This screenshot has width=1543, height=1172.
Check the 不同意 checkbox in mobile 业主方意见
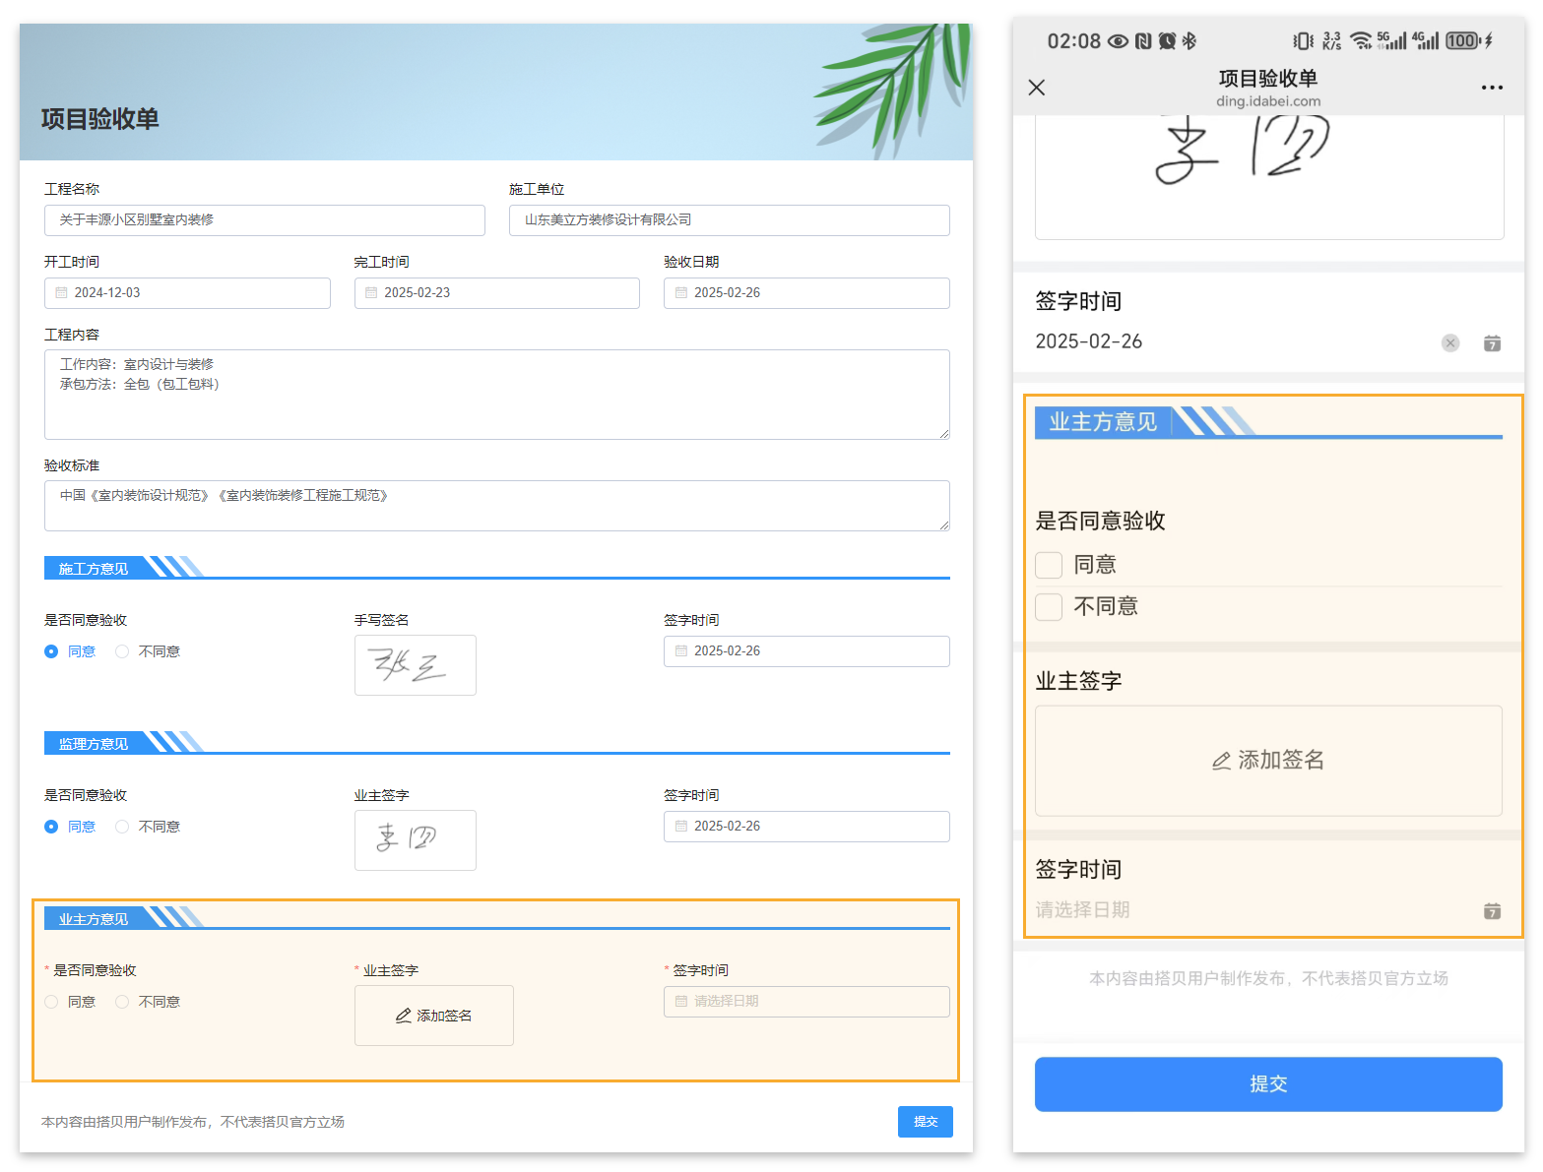coord(1048,607)
